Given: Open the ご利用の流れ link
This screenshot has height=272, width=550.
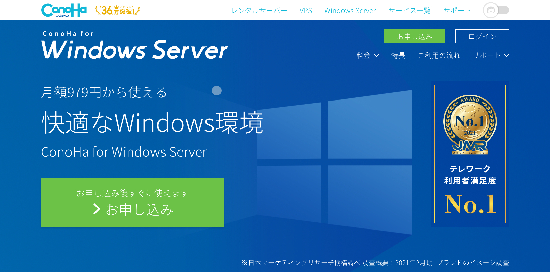Looking at the screenshot, I should click(439, 55).
